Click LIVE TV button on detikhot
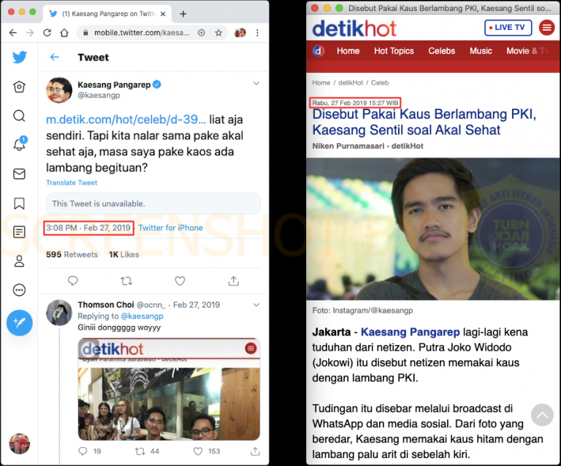Screen dimensions: 561x466 point(508,28)
